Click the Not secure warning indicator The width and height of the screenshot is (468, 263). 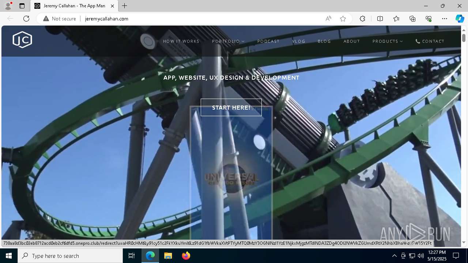[x=60, y=19]
